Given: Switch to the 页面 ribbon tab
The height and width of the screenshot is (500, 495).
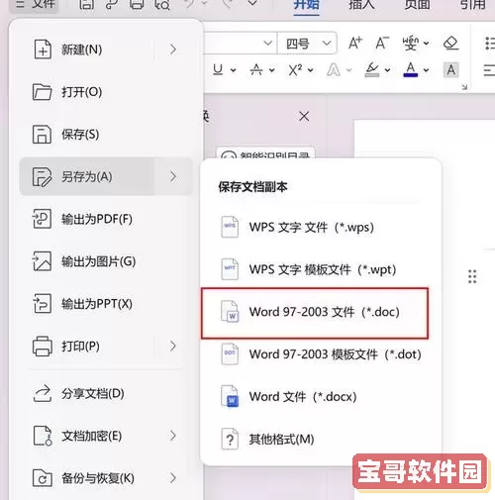Looking at the screenshot, I should click(x=417, y=5).
